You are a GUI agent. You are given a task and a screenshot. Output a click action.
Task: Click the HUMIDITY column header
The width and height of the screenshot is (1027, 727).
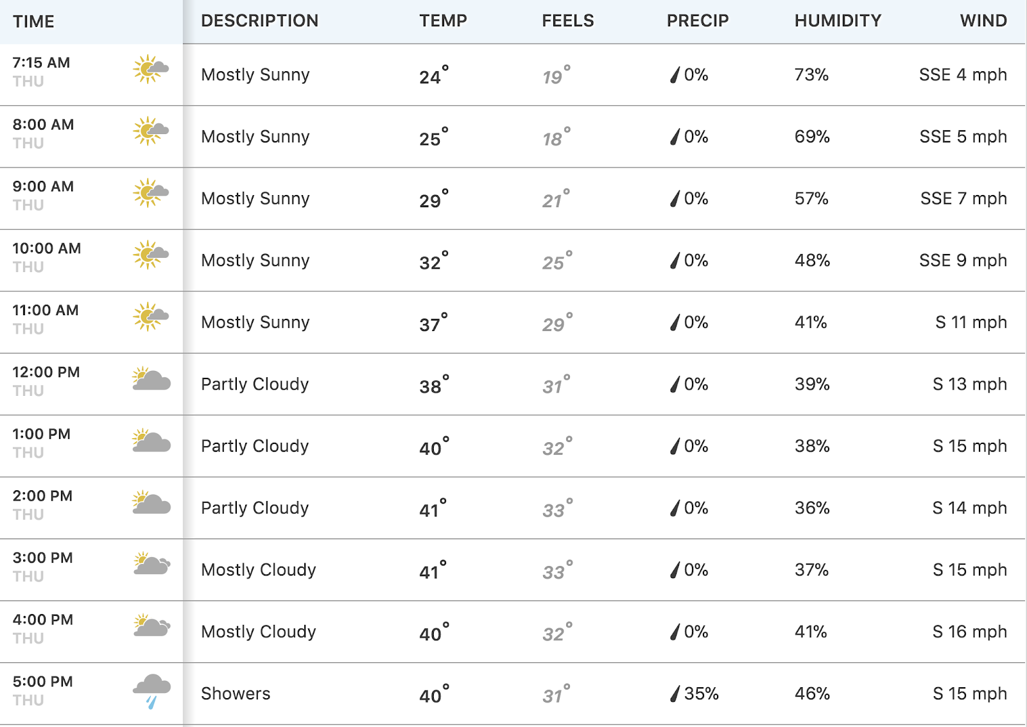838,21
